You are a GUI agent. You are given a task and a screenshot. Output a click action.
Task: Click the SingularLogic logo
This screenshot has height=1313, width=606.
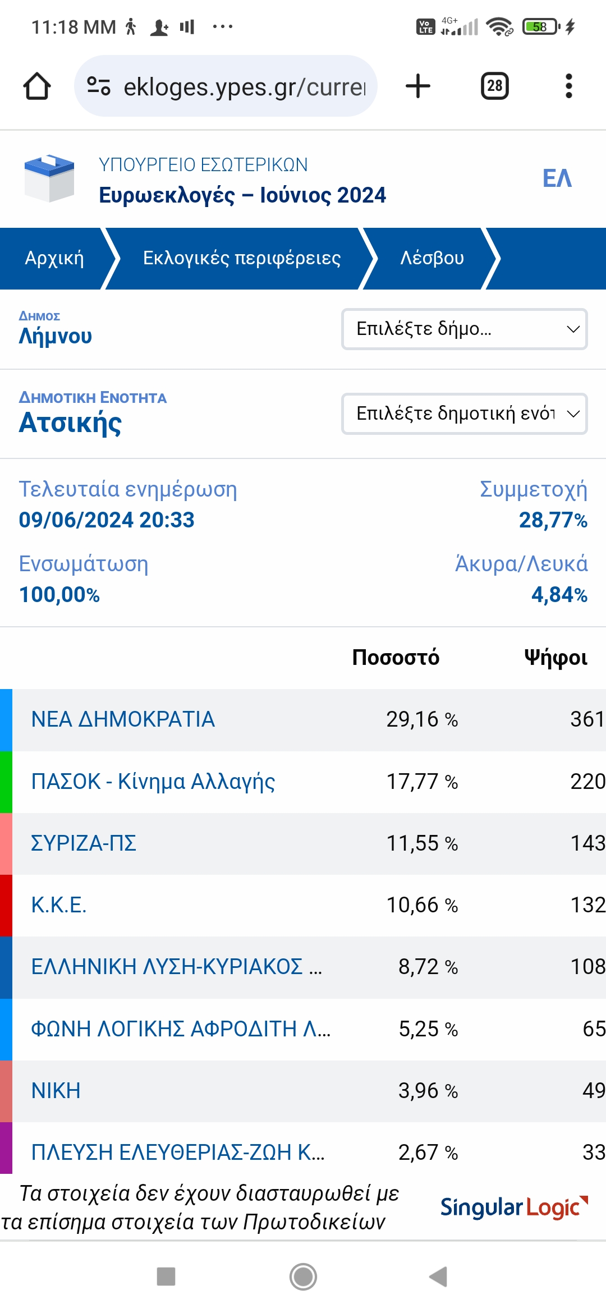[x=514, y=1208]
